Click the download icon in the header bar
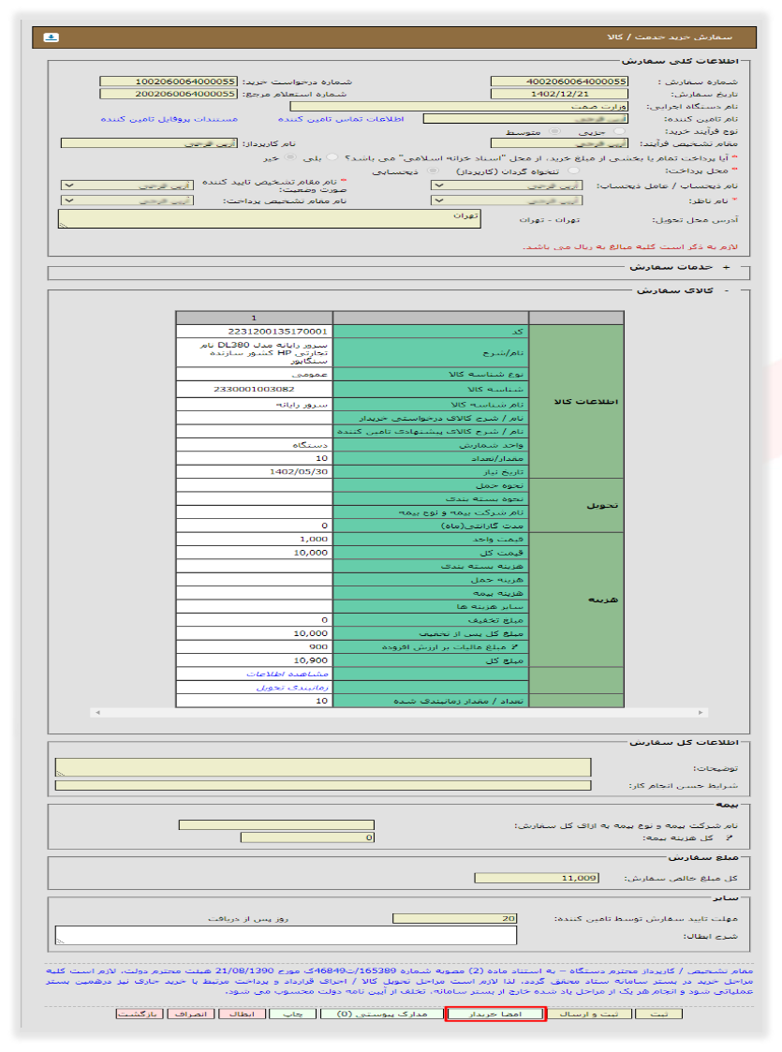Screen dimensions: 782x1052 [x=51, y=37]
